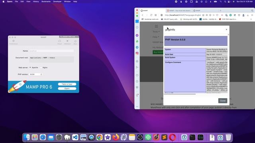
Task: Click the Close button in phpinfo dialog
Action: [223, 100]
